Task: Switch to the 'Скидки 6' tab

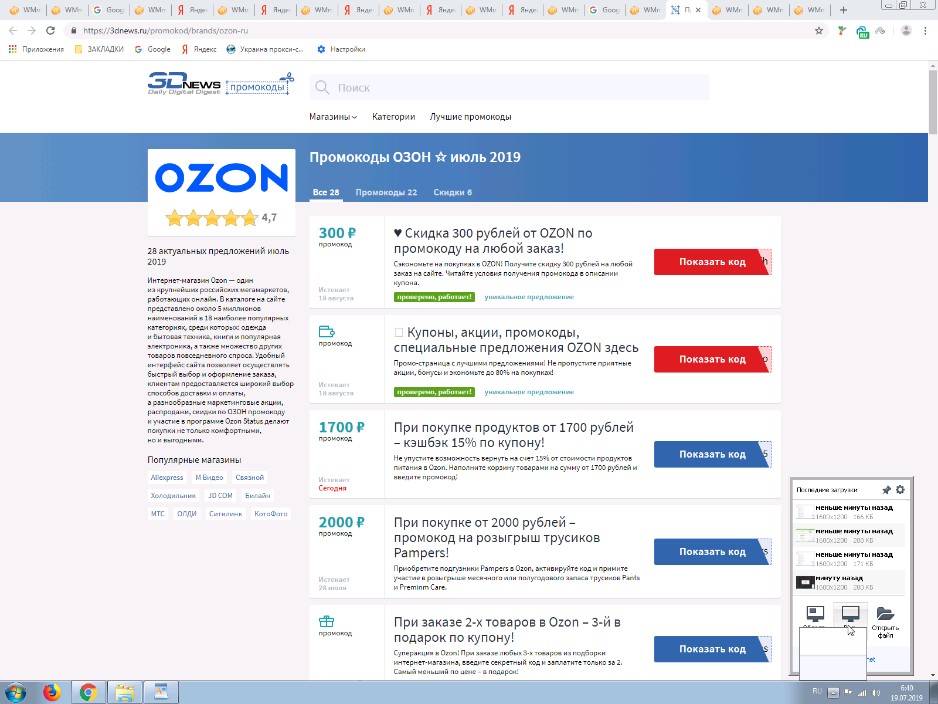Action: click(453, 192)
